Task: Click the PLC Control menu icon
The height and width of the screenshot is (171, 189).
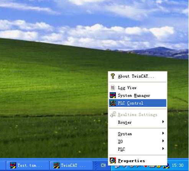Action: (x=113, y=103)
